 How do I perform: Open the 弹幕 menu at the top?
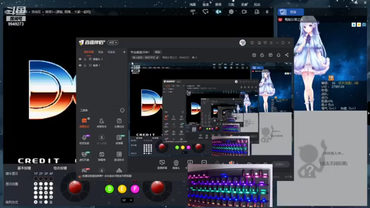(192, 5)
